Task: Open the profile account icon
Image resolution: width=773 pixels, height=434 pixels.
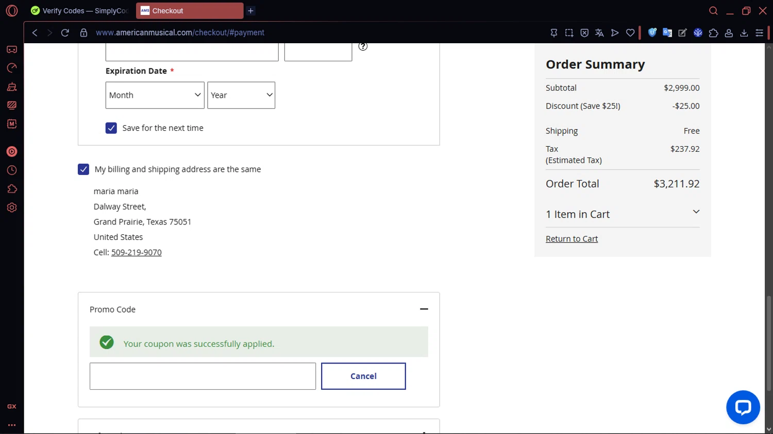Action: tap(729, 32)
